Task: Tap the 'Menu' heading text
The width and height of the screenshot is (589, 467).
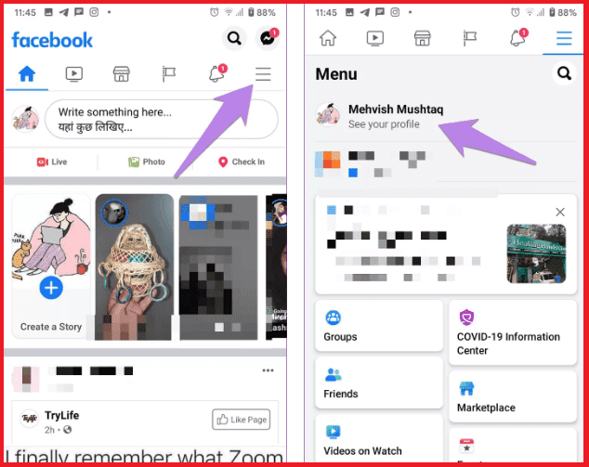Action: [336, 74]
